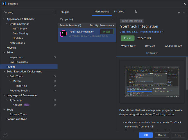Collapse Build, Execution, Deployment section
The width and height of the screenshot is (188, 140).
(x=4, y=71)
